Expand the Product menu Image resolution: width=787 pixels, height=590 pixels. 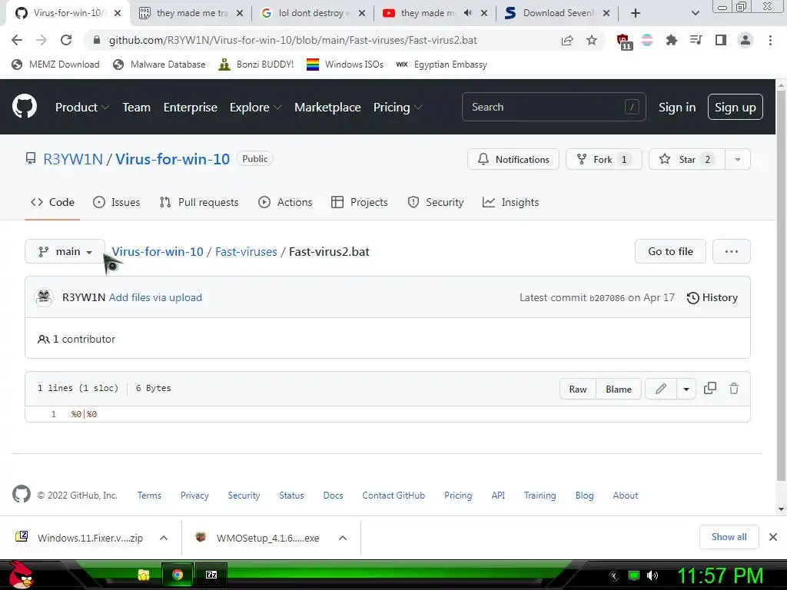tap(82, 108)
